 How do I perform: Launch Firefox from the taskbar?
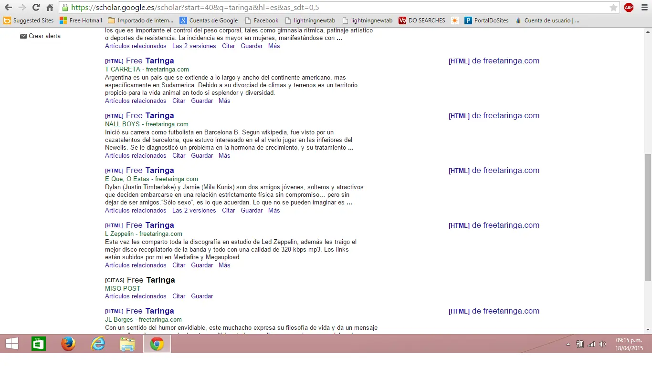tap(68, 344)
